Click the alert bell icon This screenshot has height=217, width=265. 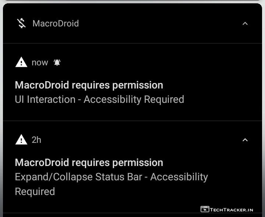coord(57,62)
